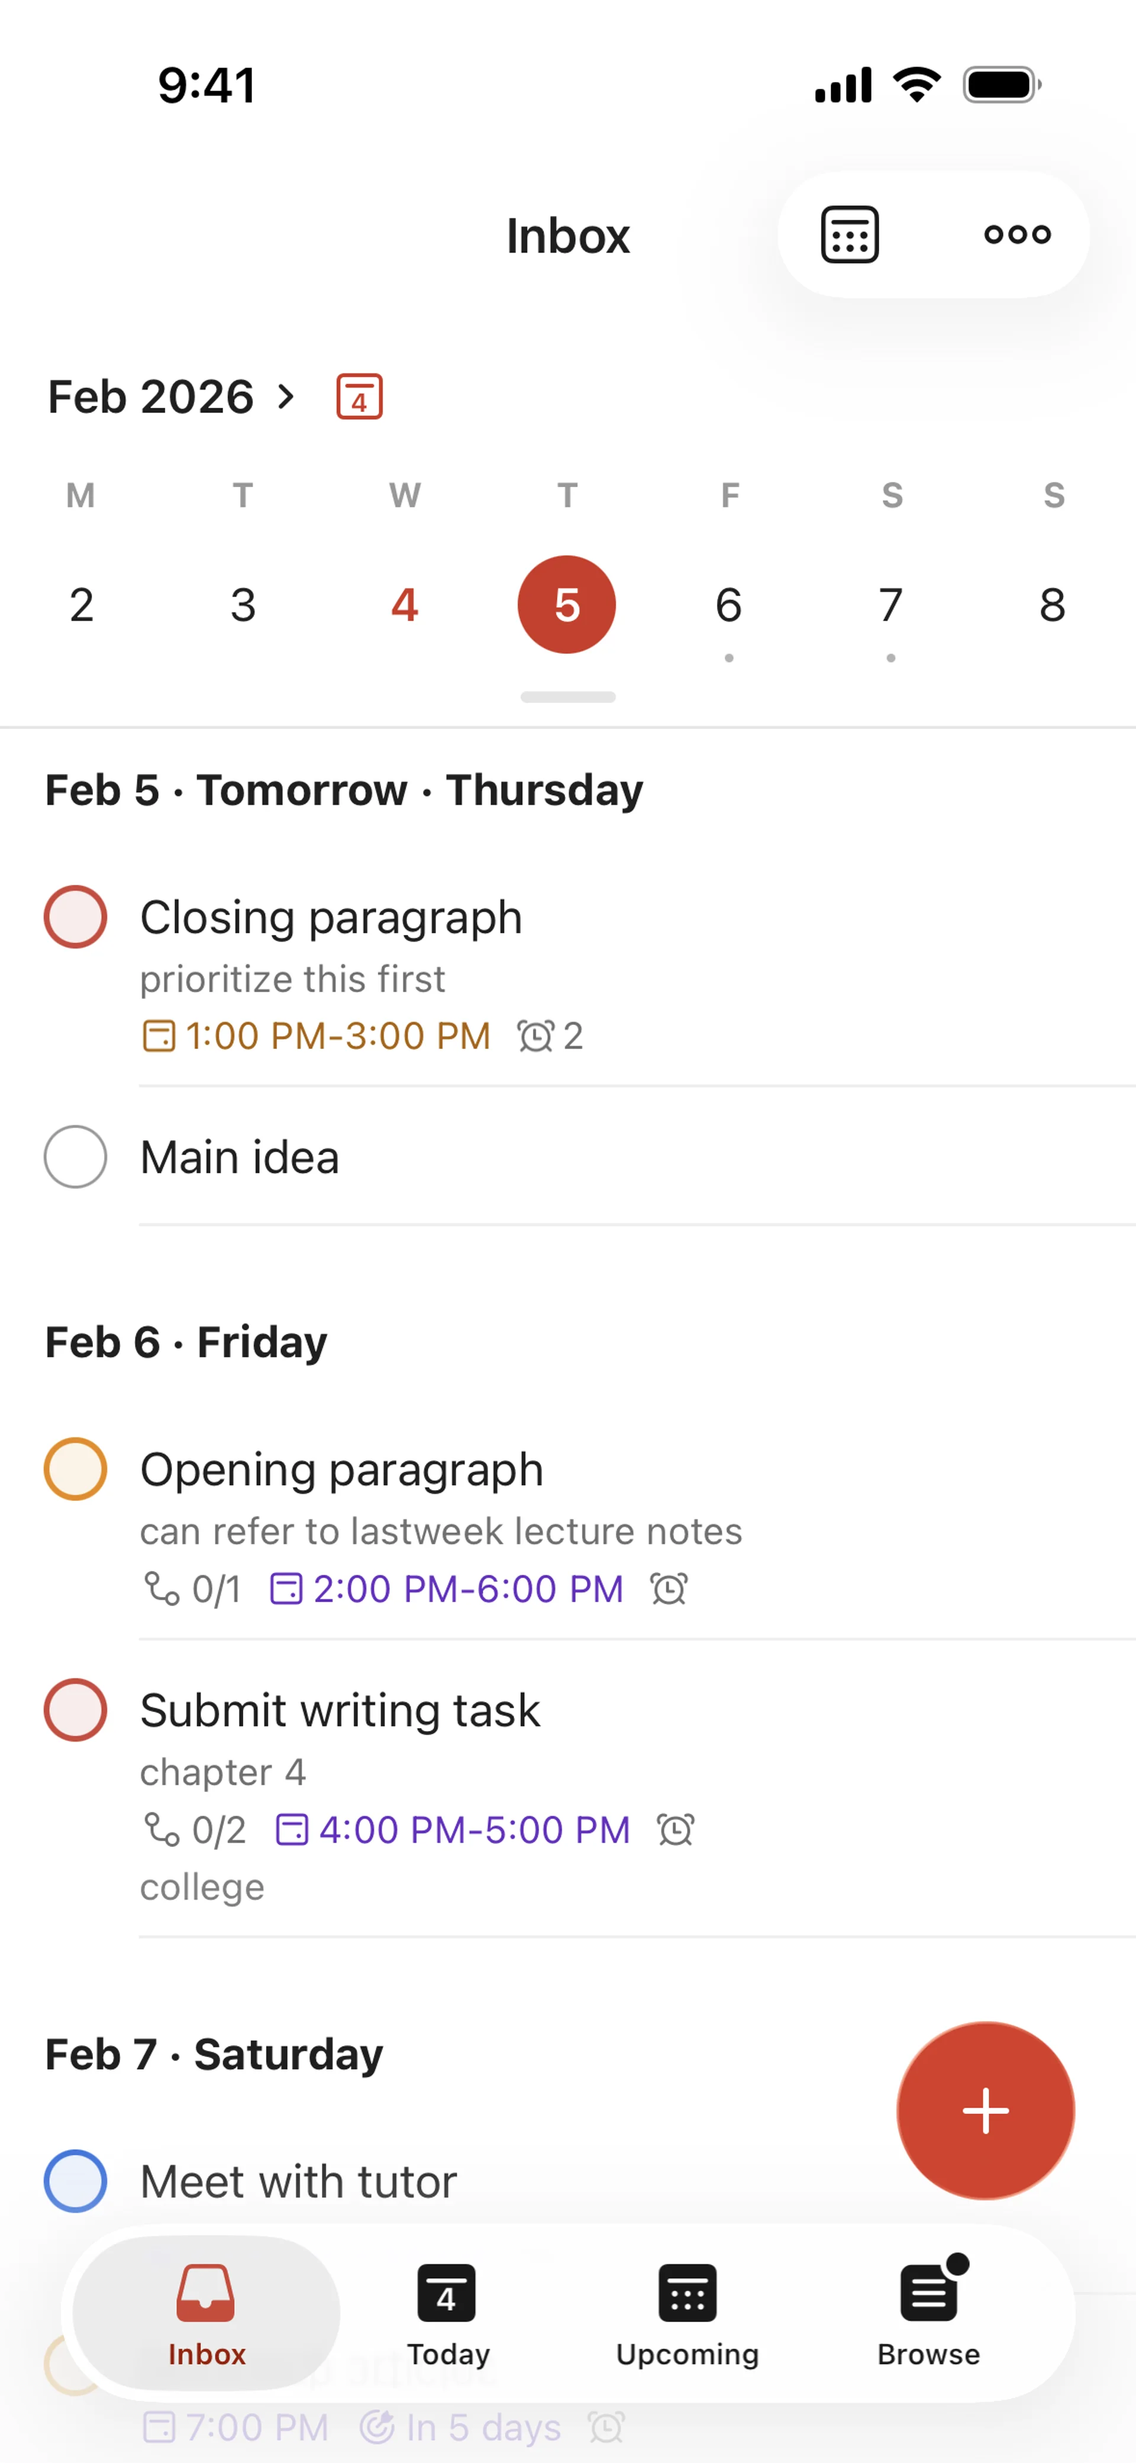Select Friday the 6th in week strip
1136x2463 pixels.
coord(729,605)
